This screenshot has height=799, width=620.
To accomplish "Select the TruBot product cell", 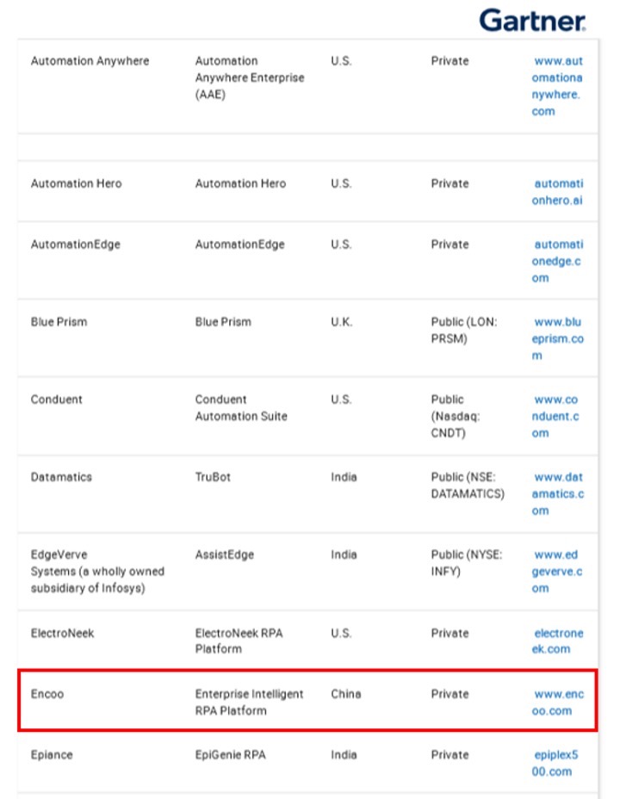I will (x=213, y=477).
